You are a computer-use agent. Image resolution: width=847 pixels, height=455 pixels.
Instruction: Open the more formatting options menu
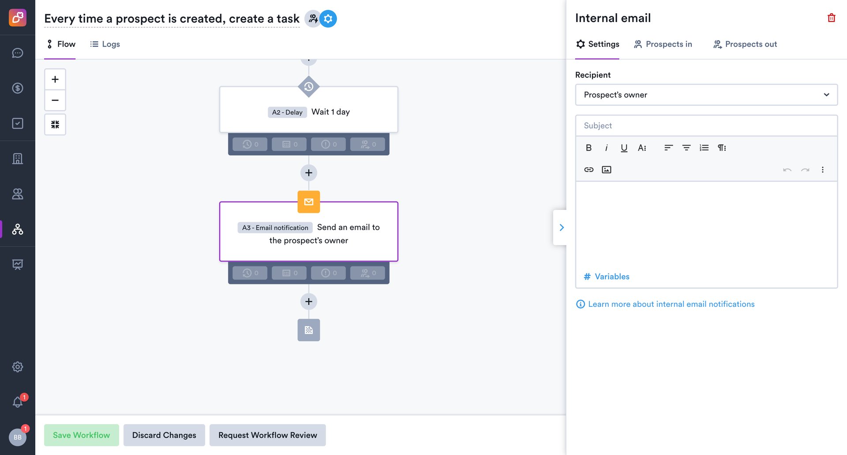822,169
